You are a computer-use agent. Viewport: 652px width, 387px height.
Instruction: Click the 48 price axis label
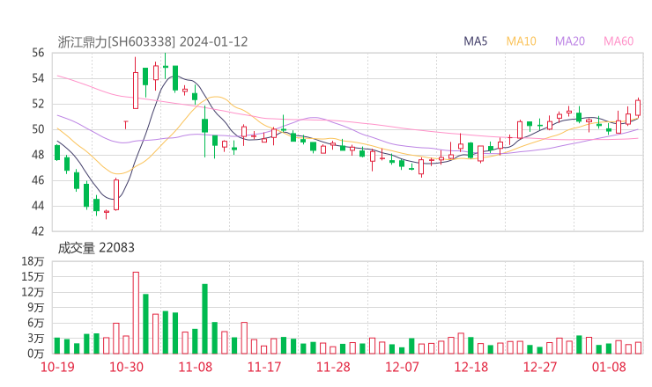(38, 155)
